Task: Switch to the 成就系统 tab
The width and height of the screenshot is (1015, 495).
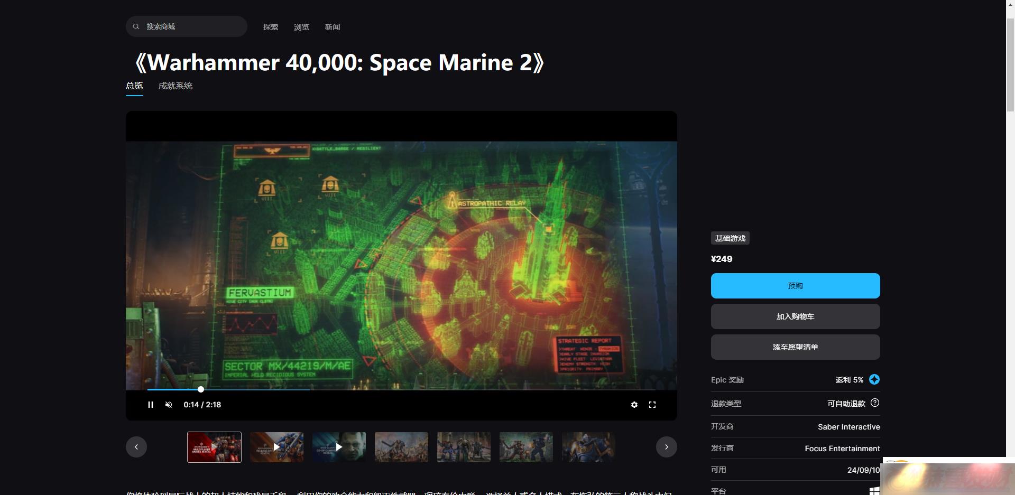Action: pyautogui.click(x=176, y=86)
